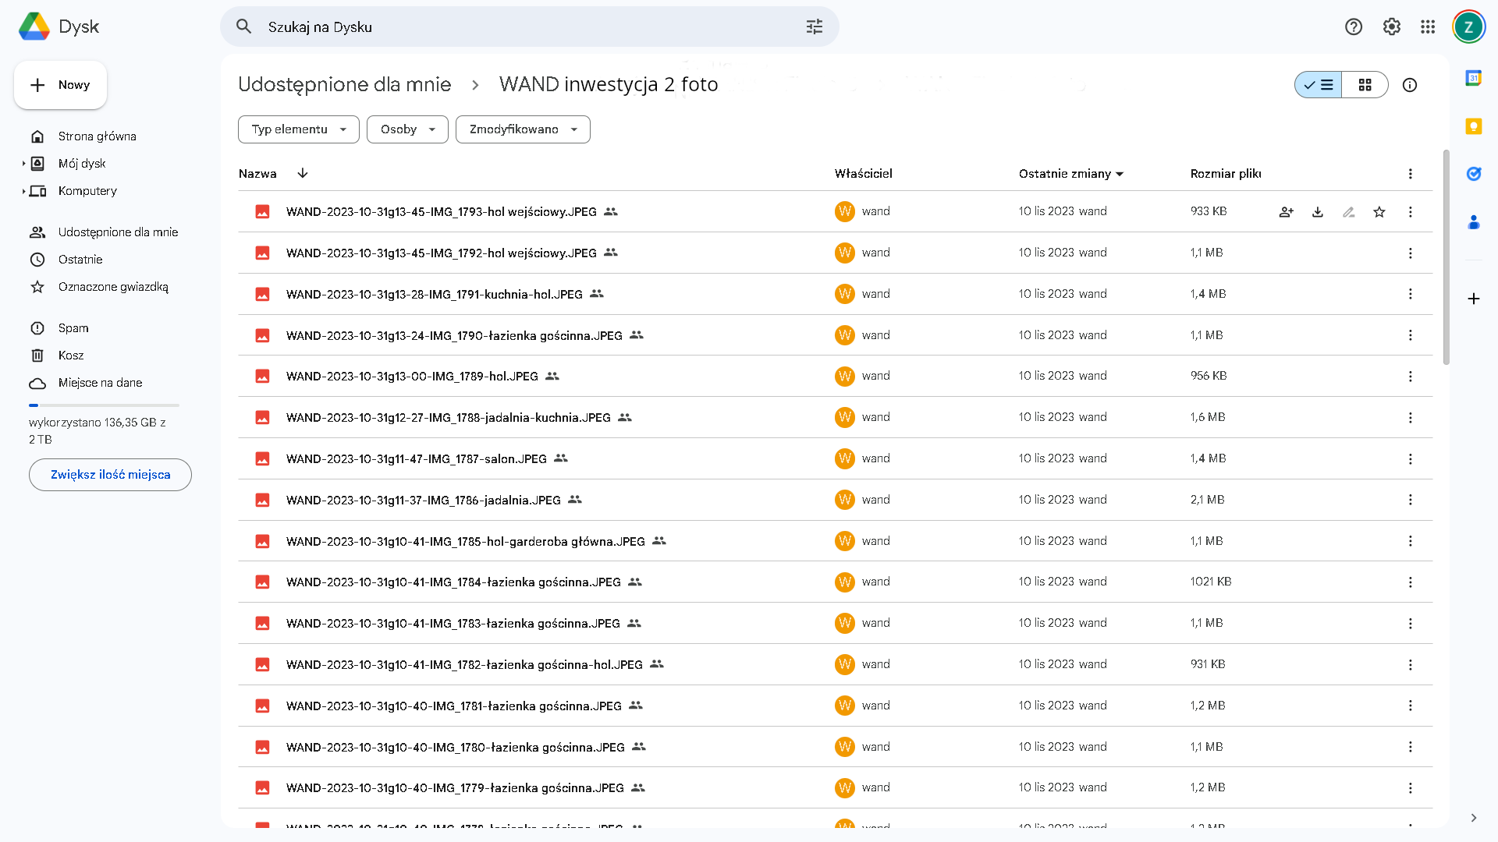Open the Google Calendar side panel icon
This screenshot has height=842, width=1498.
click(x=1473, y=78)
